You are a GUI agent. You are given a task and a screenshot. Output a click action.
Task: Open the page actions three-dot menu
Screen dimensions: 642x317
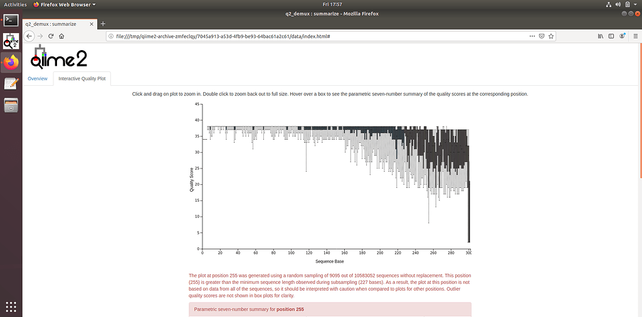[531, 36]
